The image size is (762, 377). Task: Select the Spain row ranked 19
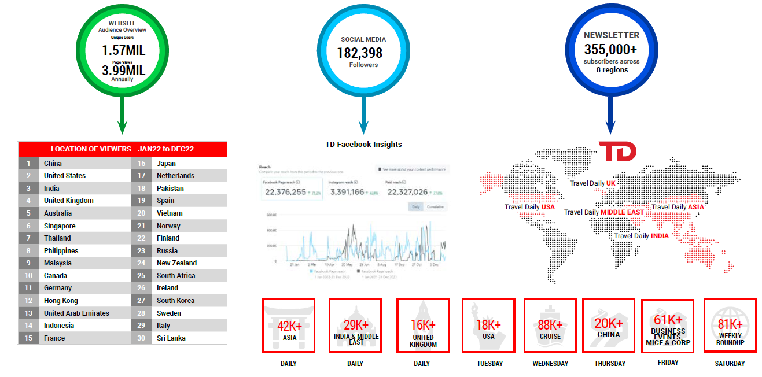pos(179,201)
